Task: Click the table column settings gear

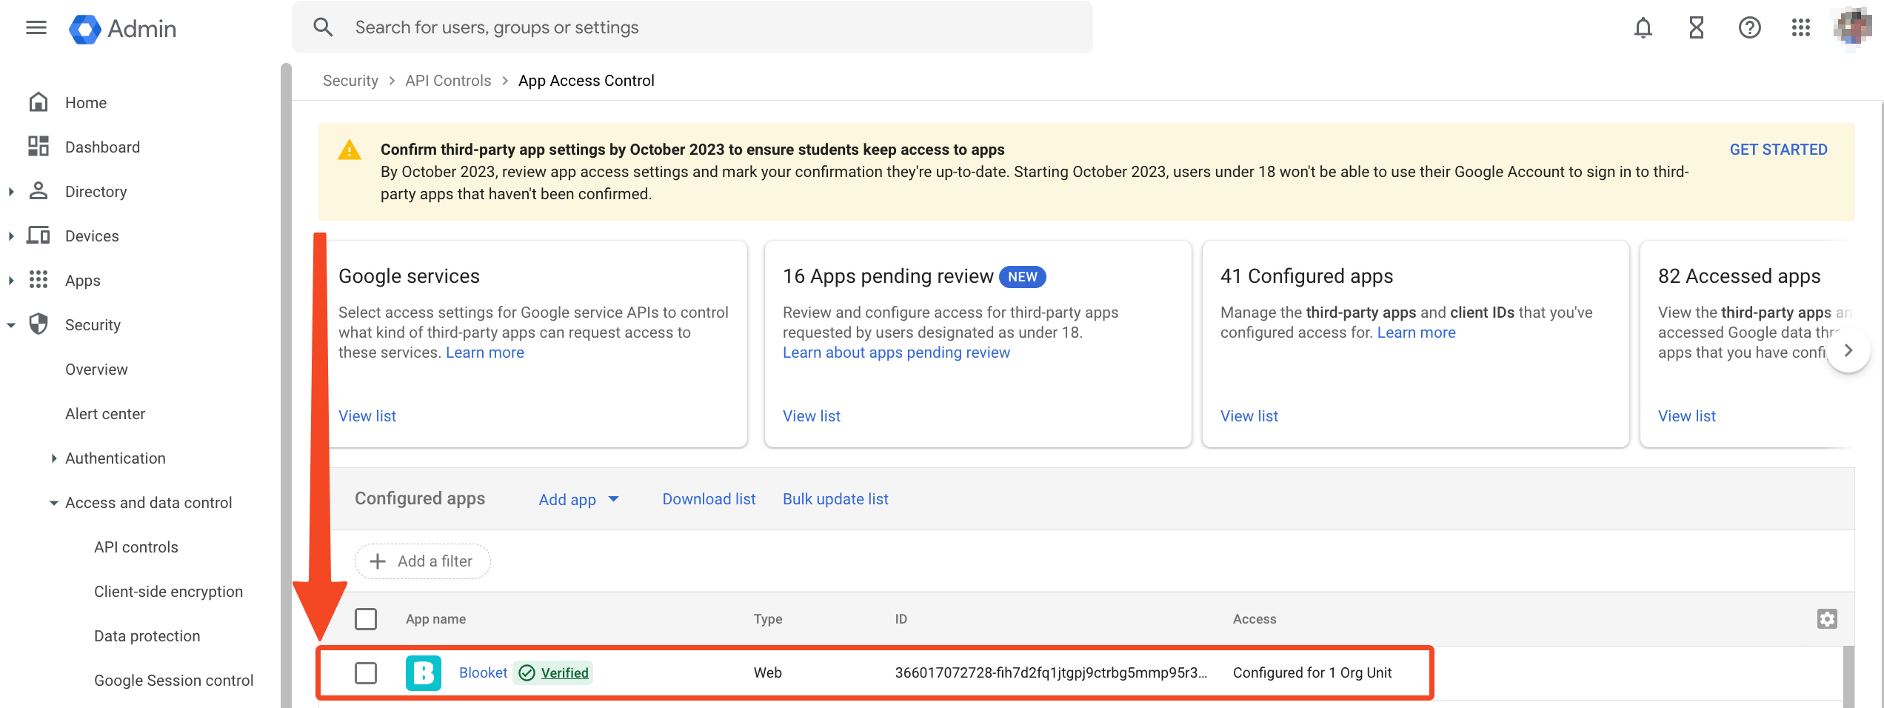Action: tap(1827, 619)
